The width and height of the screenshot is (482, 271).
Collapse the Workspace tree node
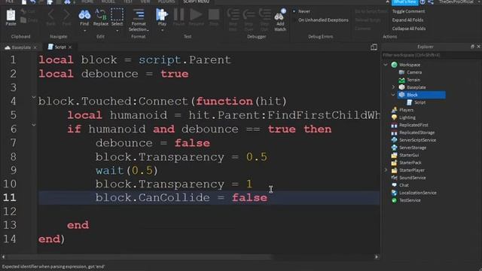pyautogui.click(x=386, y=65)
